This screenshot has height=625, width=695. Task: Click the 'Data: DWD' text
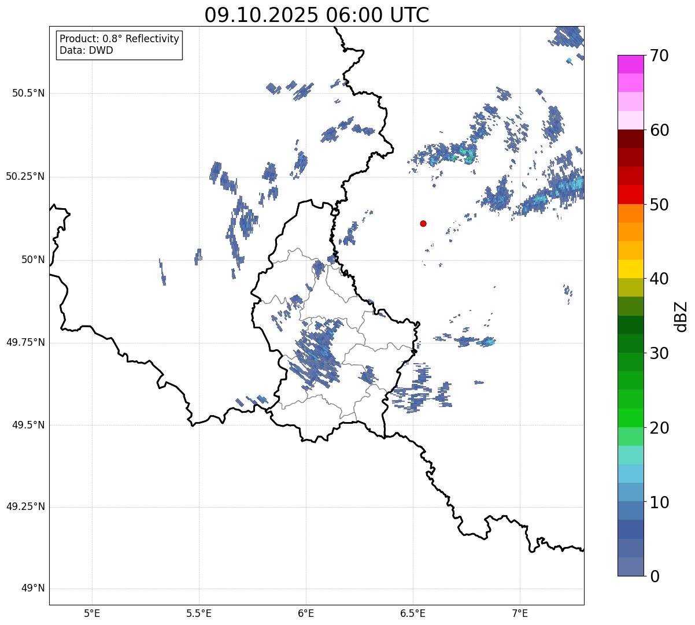(86, 50)
